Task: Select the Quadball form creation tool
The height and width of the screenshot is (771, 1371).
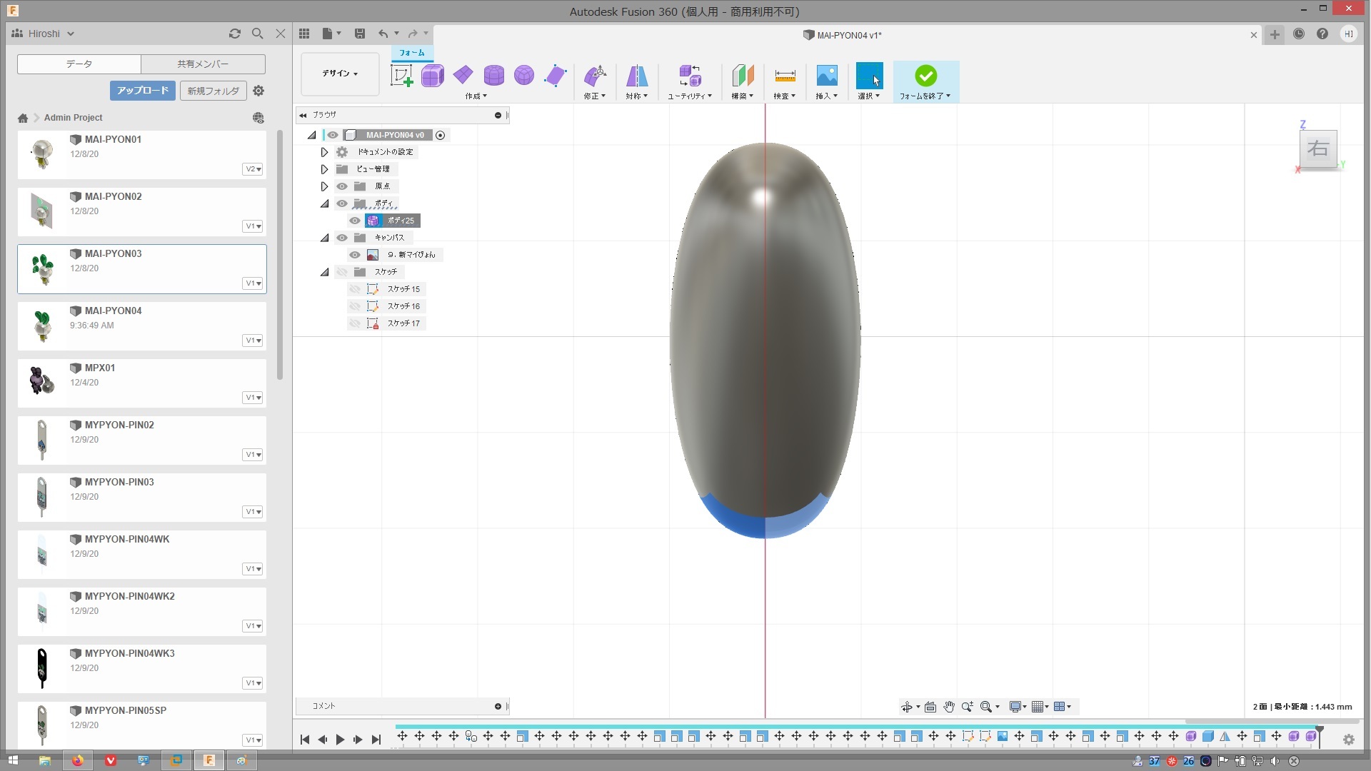Action: coord(524,76)
